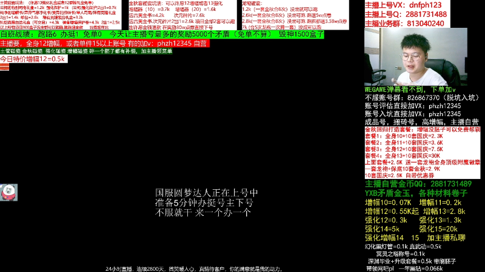Click '强化12=0.3k' price

pos(386,220)
